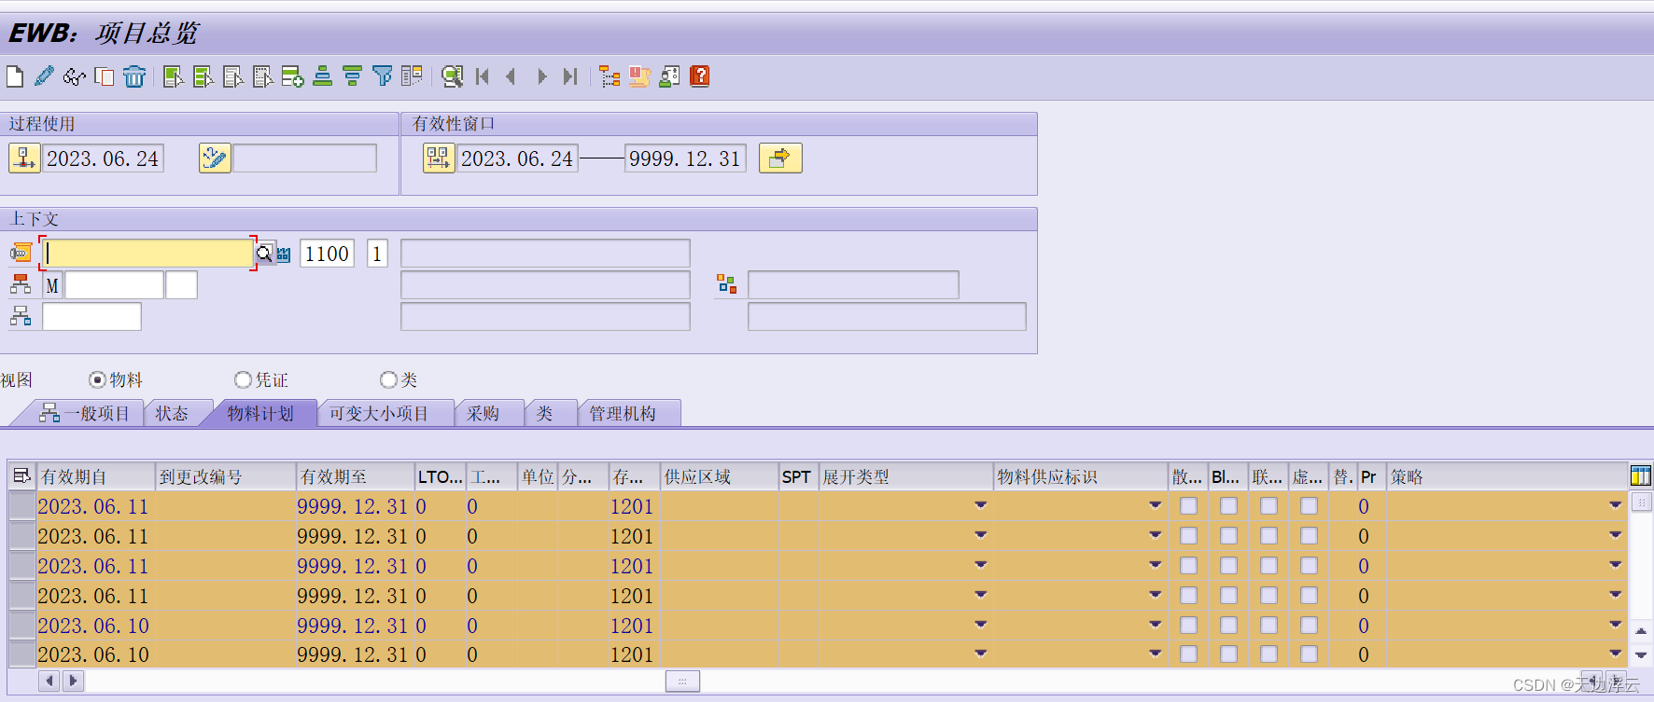Open 展开类型 dropdown in second table row

tap(980, 535)
